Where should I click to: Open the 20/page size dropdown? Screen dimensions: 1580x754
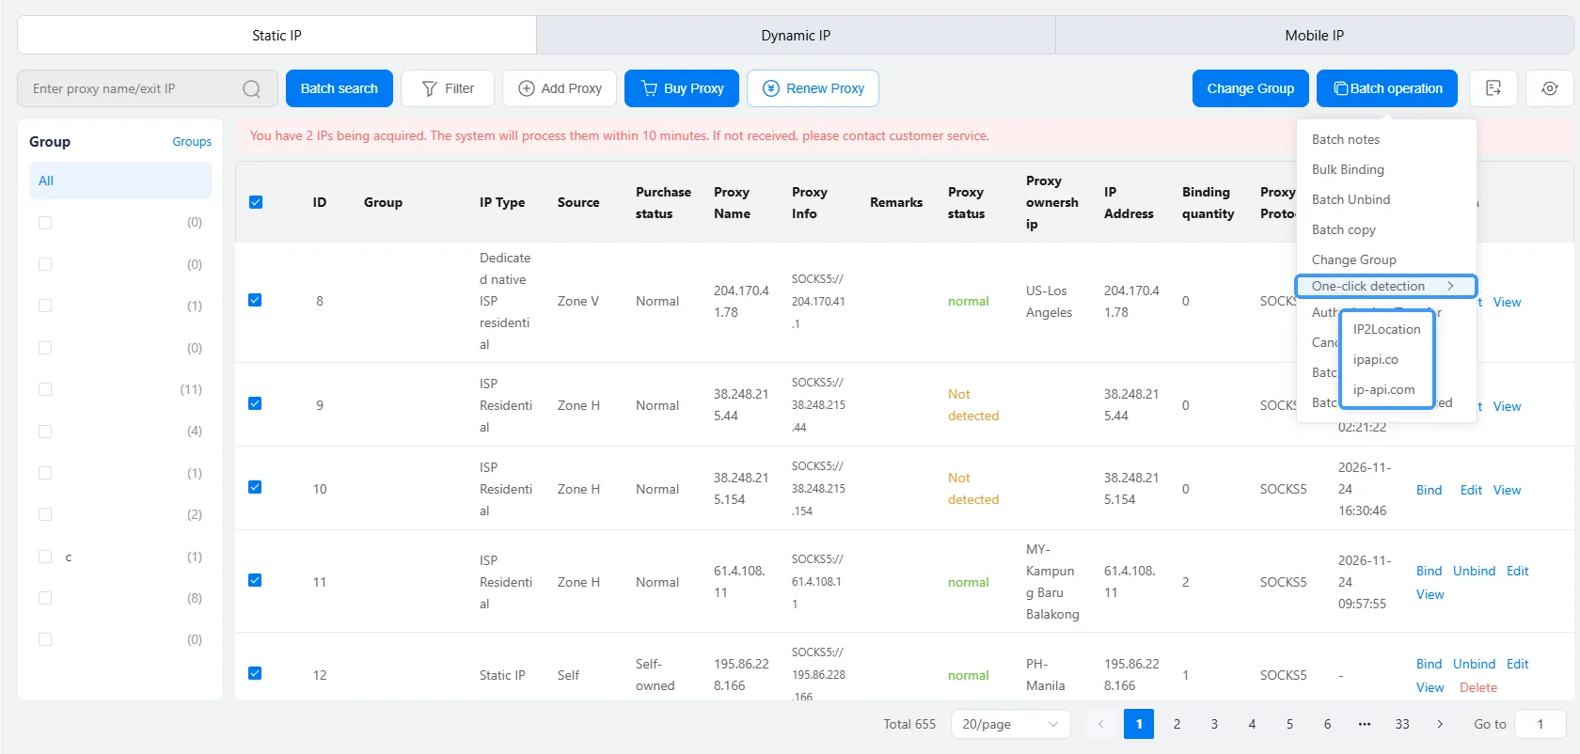[x=1010, y=724]
